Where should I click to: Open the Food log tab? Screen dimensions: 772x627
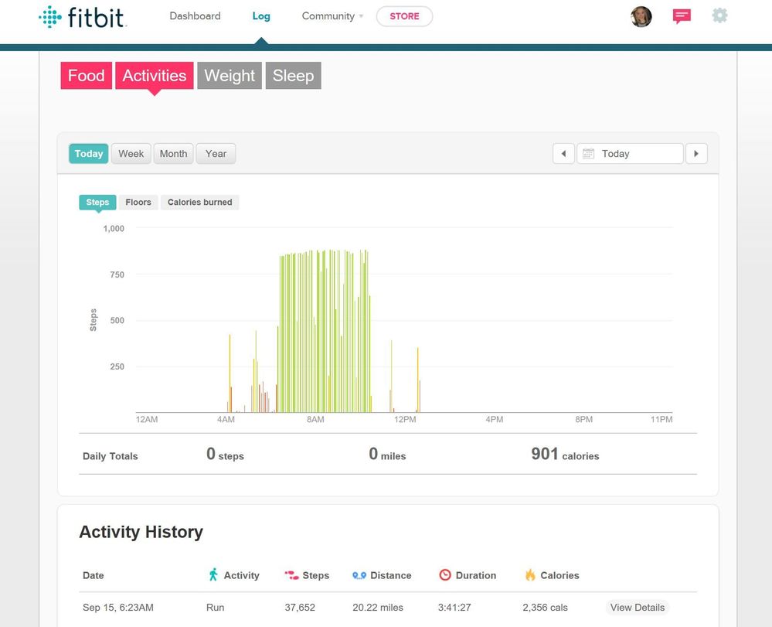86,76
